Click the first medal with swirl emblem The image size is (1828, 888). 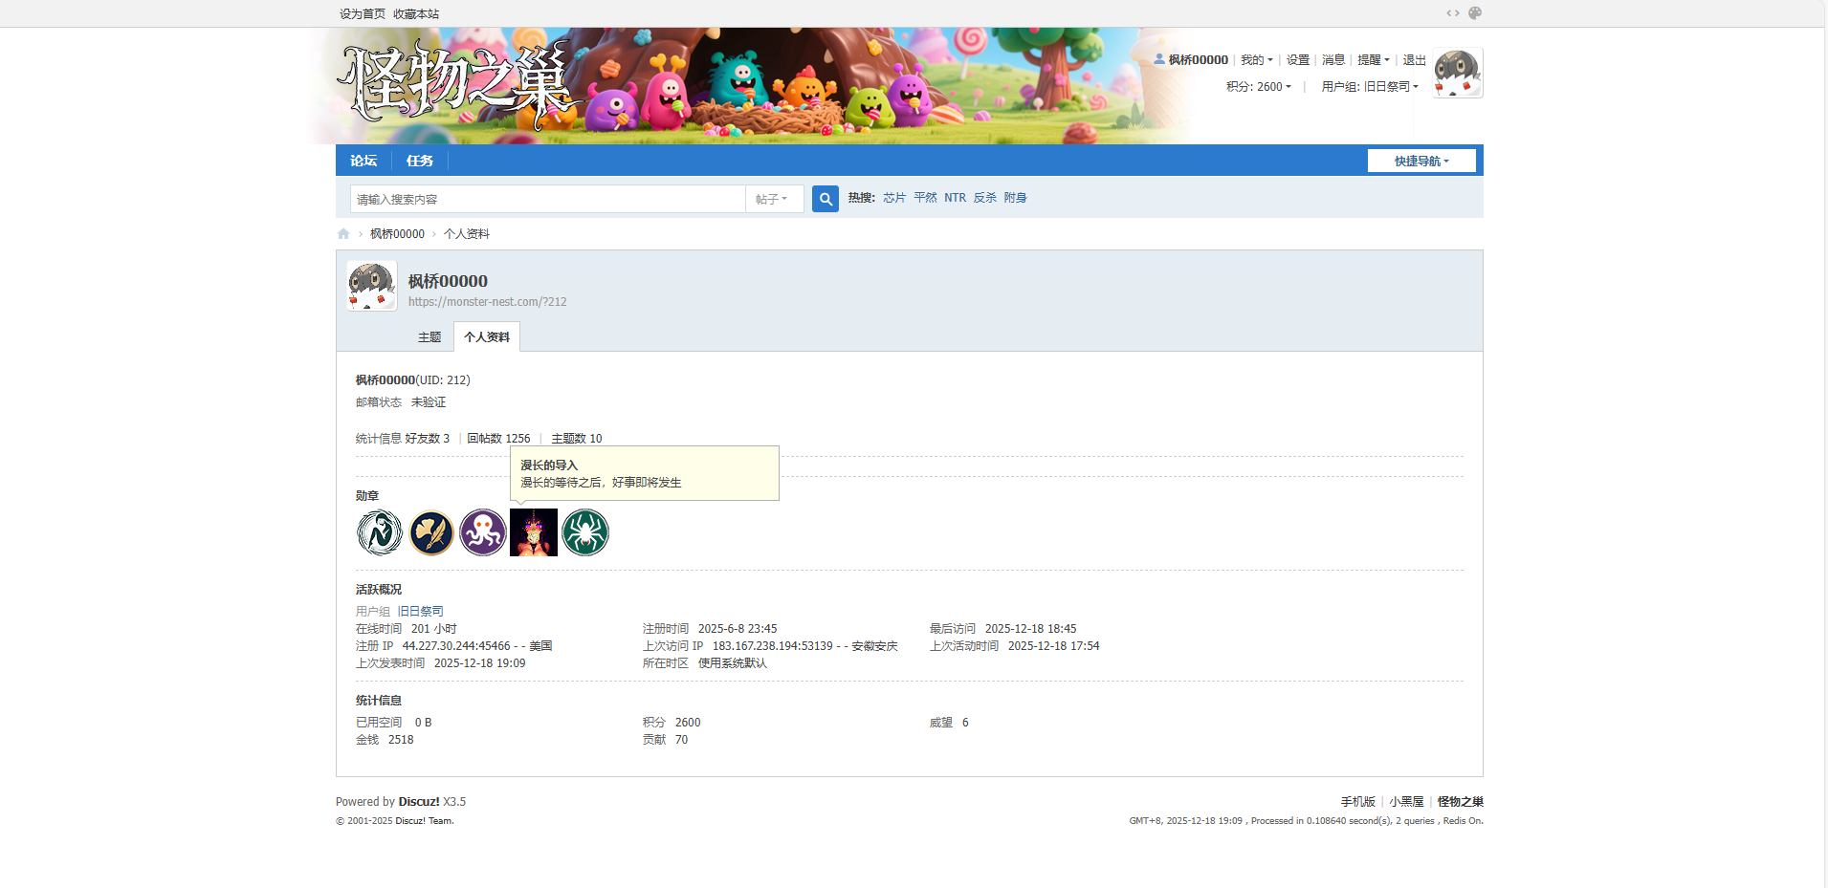coord(380,532)
